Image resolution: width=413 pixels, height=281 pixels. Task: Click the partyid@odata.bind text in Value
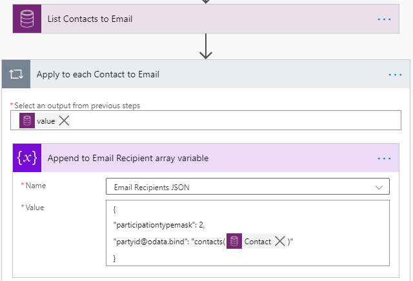click(x=150, y=242)
